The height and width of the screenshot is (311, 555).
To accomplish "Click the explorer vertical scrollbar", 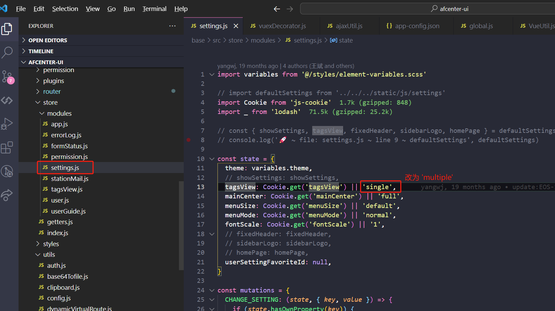I will coord(181,226).
